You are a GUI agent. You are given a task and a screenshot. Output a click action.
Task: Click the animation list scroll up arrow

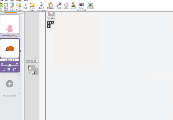click(23, 15)
